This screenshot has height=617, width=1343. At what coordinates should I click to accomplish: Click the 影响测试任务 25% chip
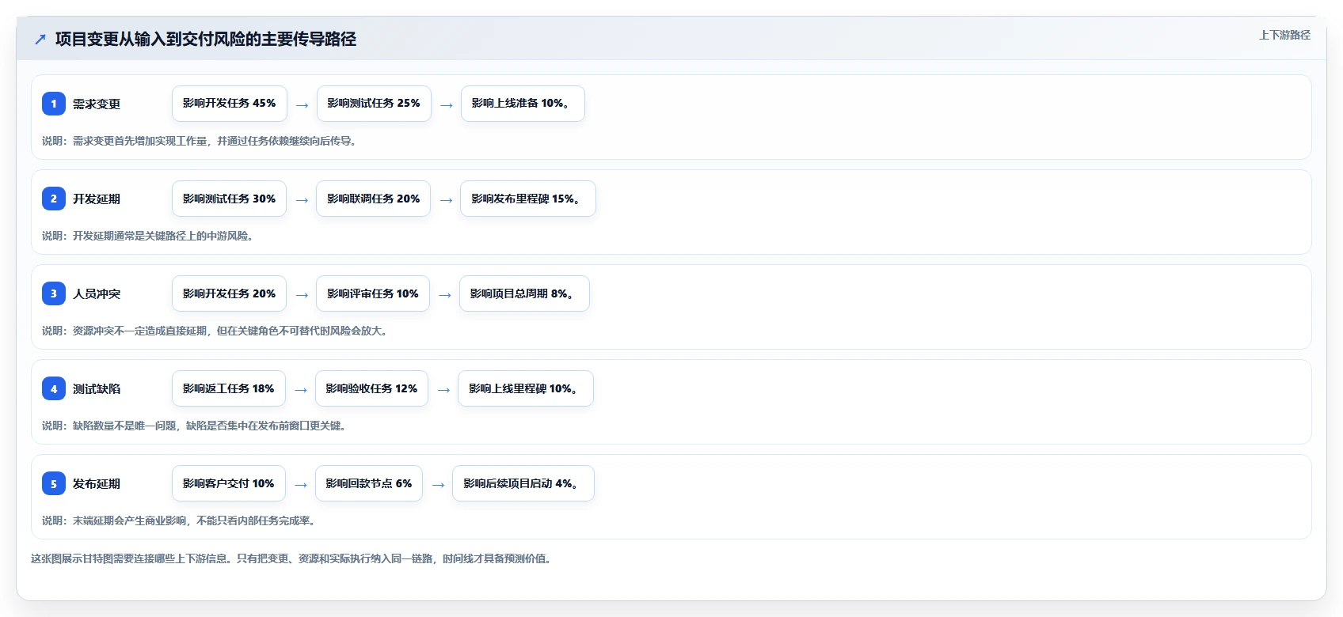[x=374, y=104]
